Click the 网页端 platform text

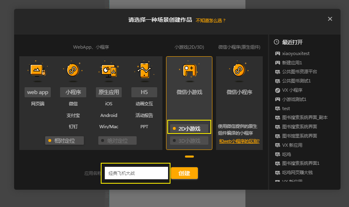(x=37, y=104)
